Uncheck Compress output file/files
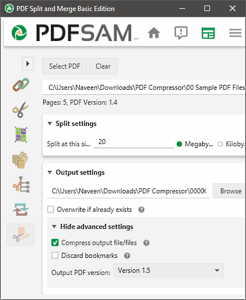This screenshot has width=246, height=300. 55,243
